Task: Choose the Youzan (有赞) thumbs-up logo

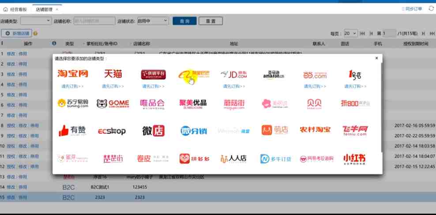Action: click(x=72, y=130)
